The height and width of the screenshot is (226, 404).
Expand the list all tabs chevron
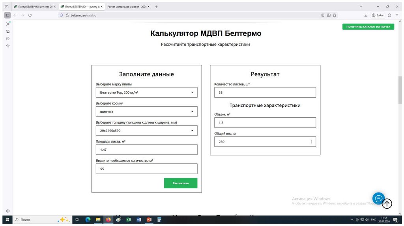[x=361, y=7]
